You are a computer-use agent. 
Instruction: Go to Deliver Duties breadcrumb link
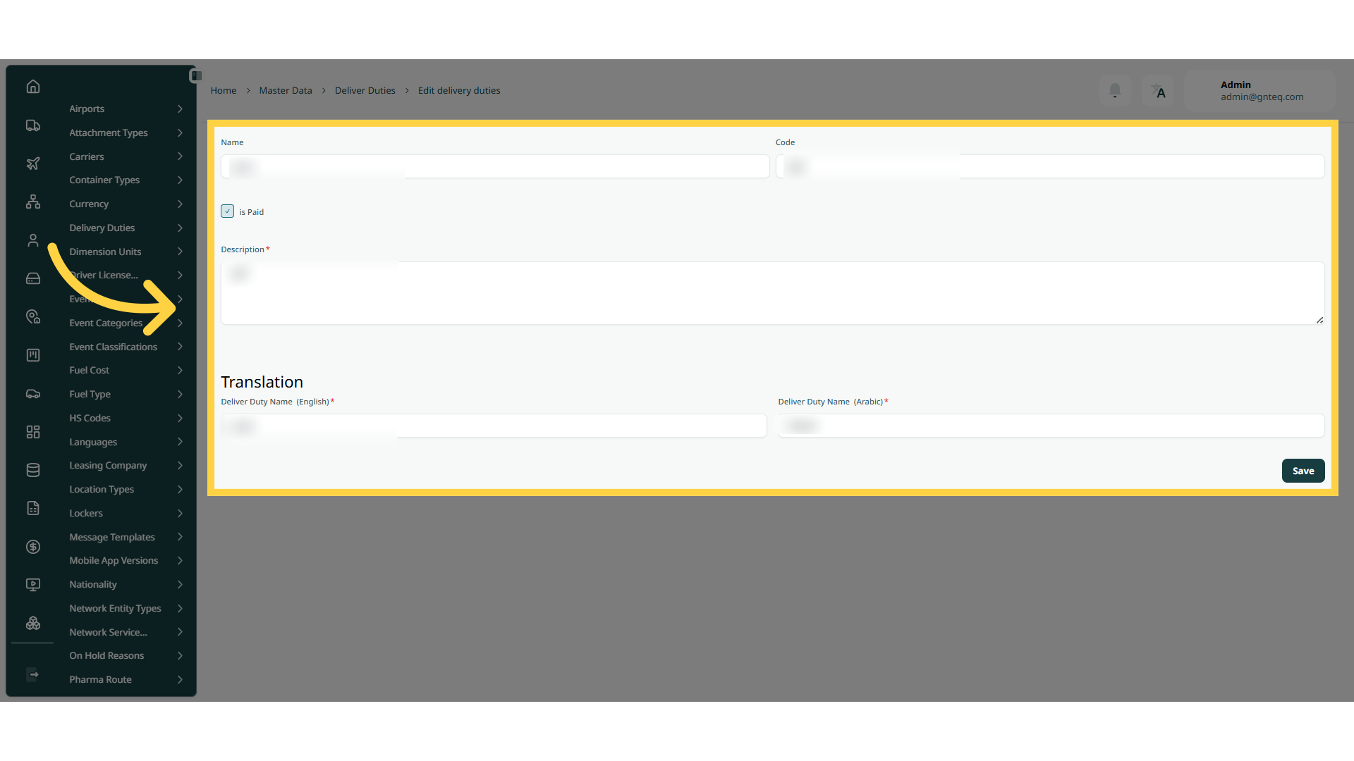coord(365,90)
